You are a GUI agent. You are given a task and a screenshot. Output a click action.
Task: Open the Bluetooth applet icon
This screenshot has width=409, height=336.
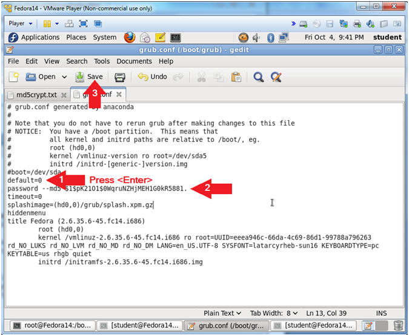click(x=270, y=38)
